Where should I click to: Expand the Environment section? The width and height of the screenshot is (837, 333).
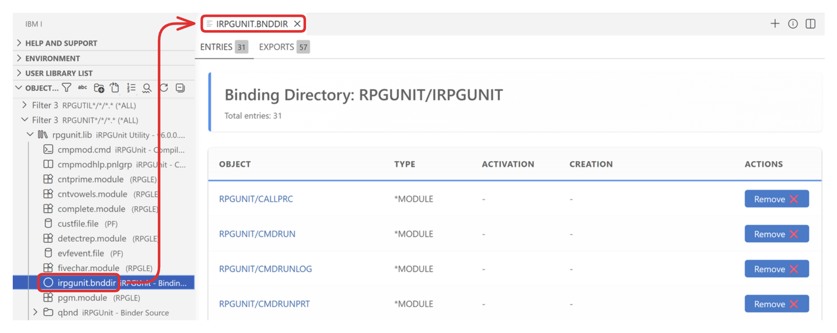click(x=19, y=58)
